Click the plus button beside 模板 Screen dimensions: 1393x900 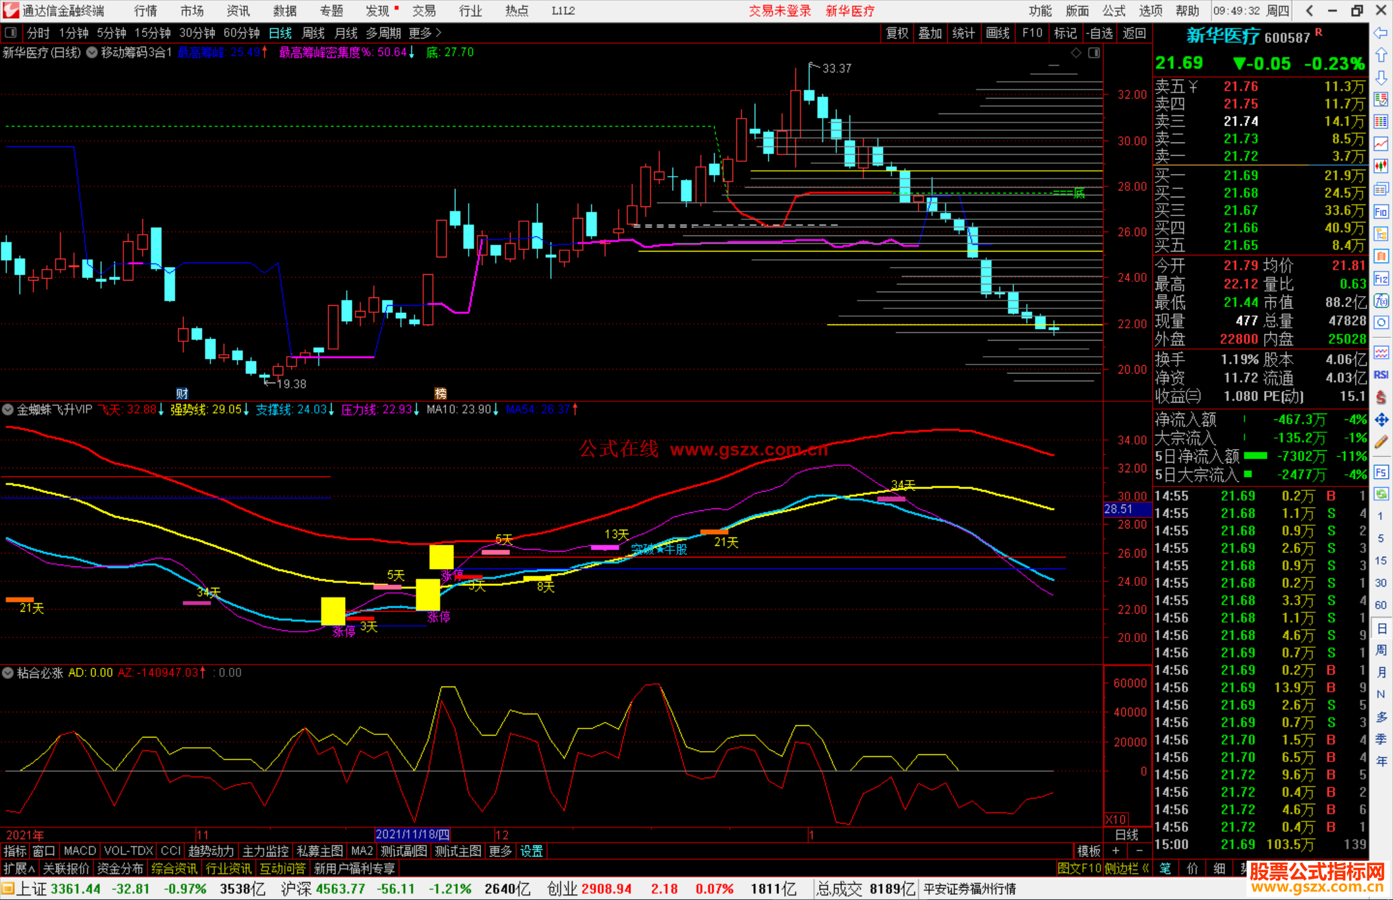point(1116,852)
